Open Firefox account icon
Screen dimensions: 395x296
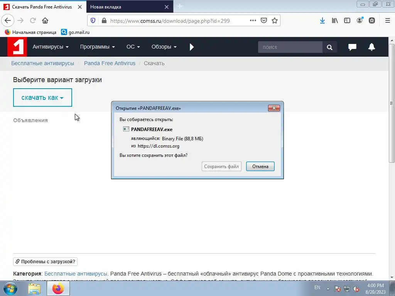(360, 20)
